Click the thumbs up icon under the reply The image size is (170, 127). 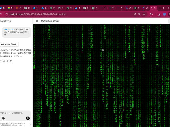4,61
